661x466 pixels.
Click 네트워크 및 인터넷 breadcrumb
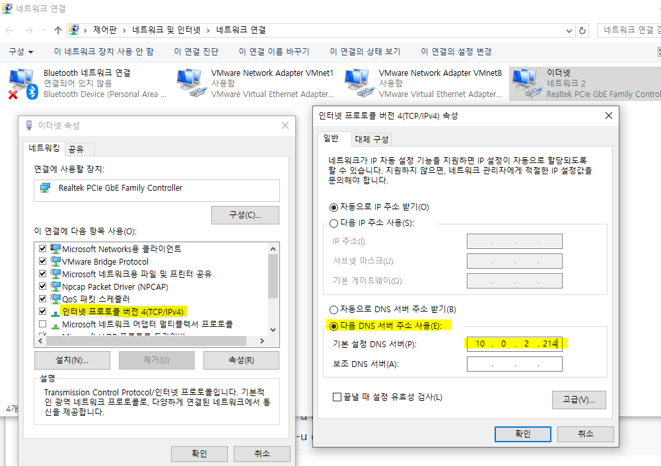point(166,30)
